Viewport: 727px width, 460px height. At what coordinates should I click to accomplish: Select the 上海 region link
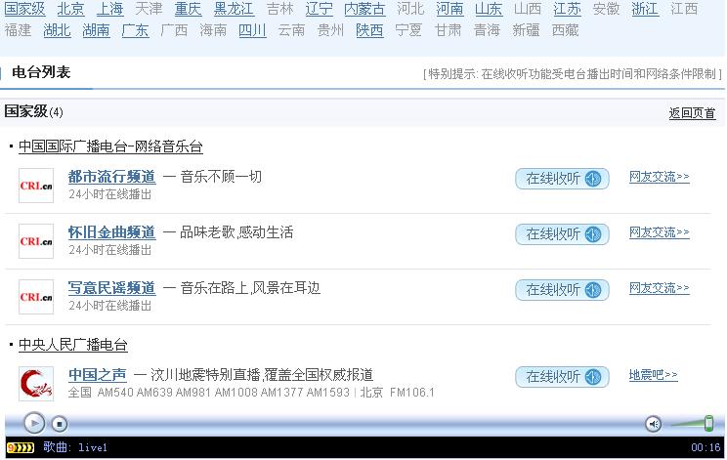[x=109, y=9]
